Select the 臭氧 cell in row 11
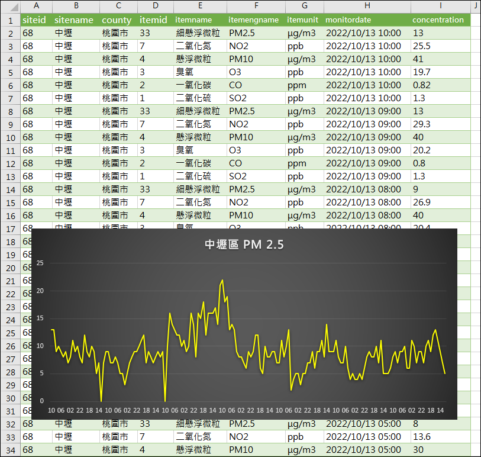The width and height of the screenshot is (481, 457). pos(201,150)
